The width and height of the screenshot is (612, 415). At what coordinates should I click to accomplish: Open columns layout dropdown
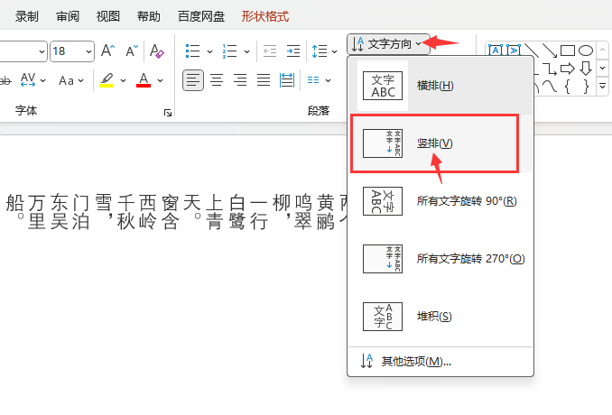(319, 80)
